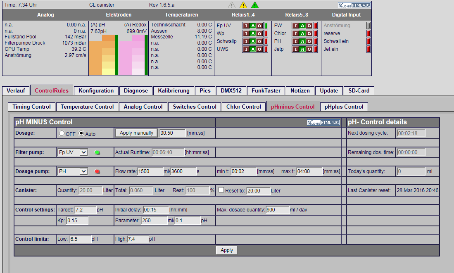Open the Filter pump 'Fp UV' dropdown
454x273 pixels.
point(73,152)
